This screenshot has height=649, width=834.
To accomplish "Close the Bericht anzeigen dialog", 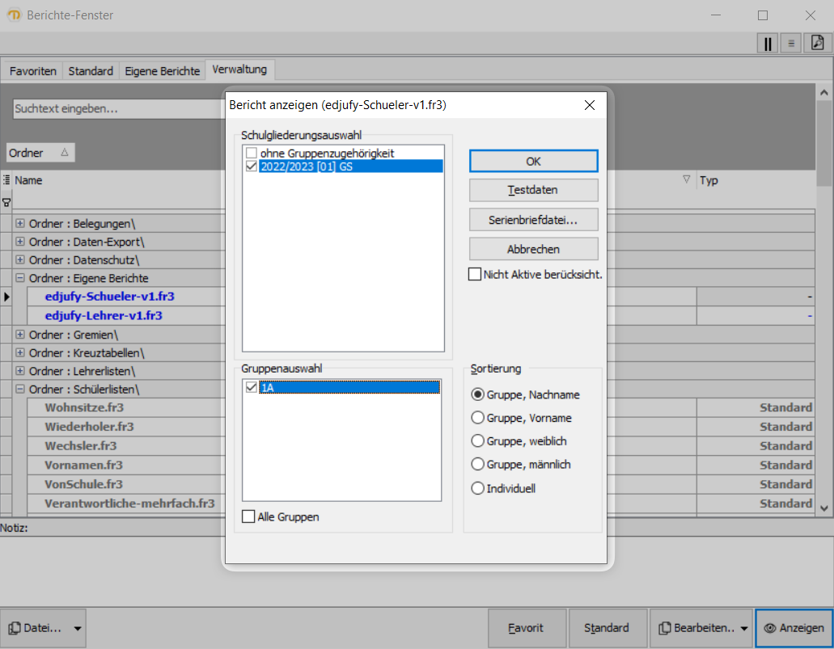I will tap(590, 105).
